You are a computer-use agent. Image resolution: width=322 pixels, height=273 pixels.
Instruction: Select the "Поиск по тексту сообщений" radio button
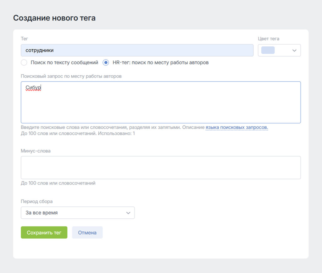coord(24,62)
